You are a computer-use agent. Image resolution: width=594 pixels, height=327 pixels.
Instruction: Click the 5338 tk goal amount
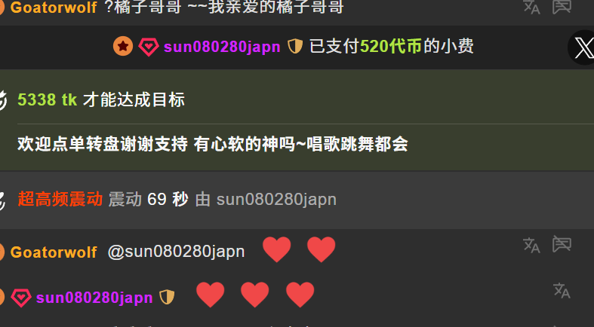pyautogui.click(x=48, y=99)
